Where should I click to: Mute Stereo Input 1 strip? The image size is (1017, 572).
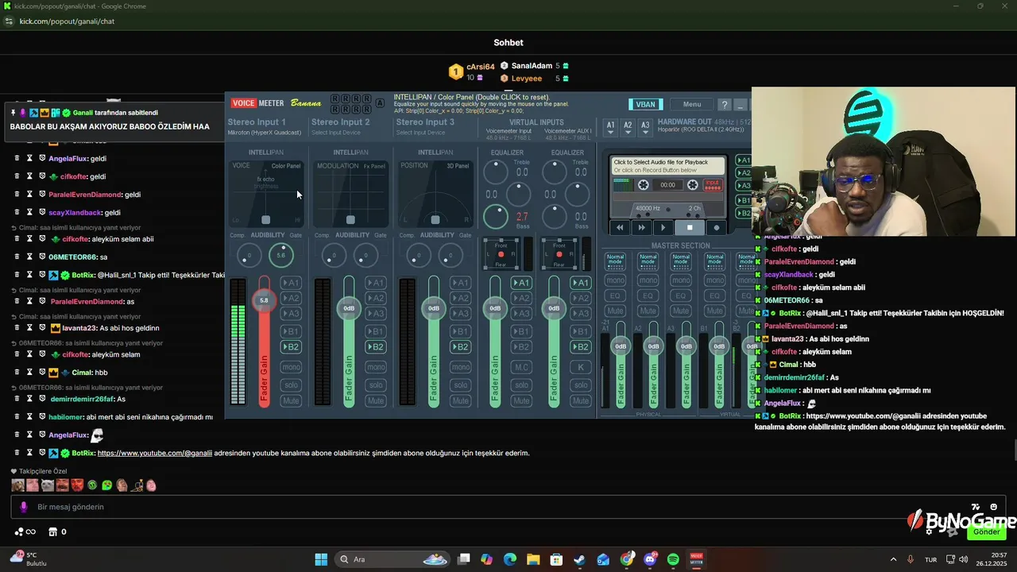click(291, 400)
